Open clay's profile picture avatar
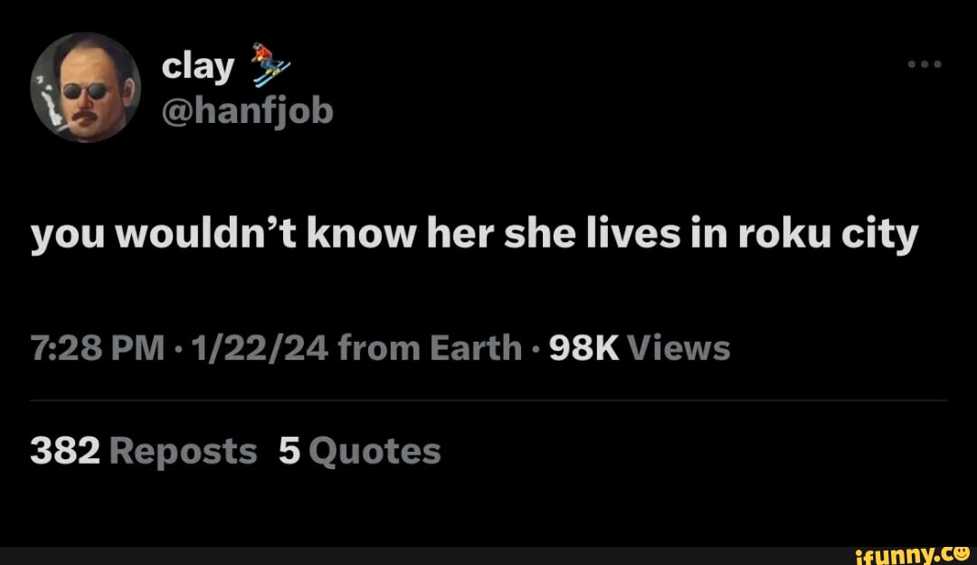 [x=85, y=87]
